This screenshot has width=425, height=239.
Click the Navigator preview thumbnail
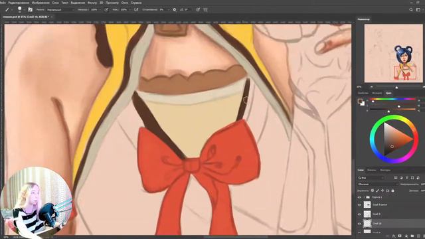click(393, 53)
